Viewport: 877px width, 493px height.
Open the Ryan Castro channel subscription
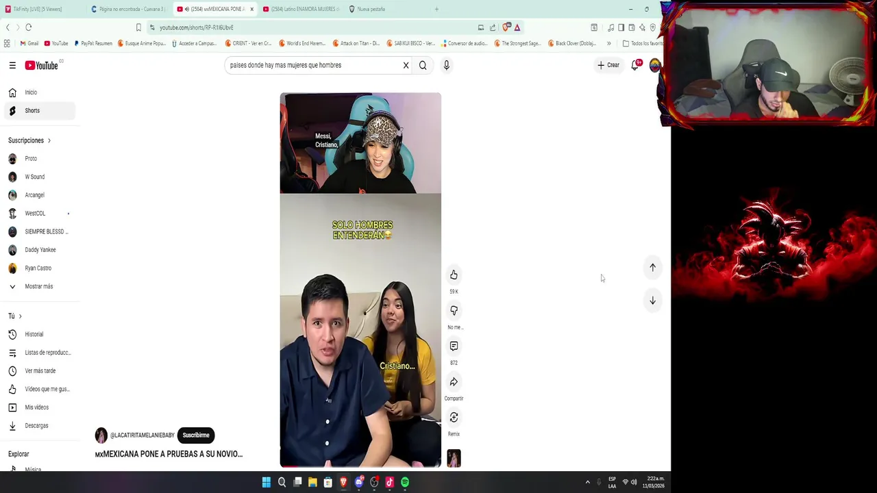[x=40, y=268]
